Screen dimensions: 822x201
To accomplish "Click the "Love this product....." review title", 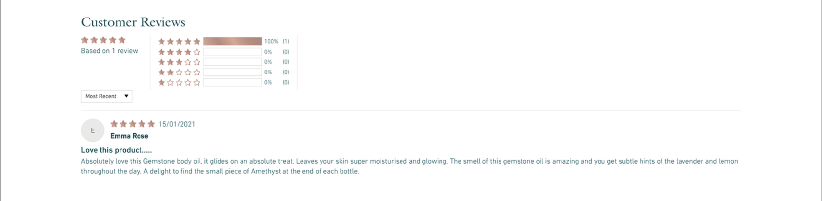I will click(x=116, y=150).
